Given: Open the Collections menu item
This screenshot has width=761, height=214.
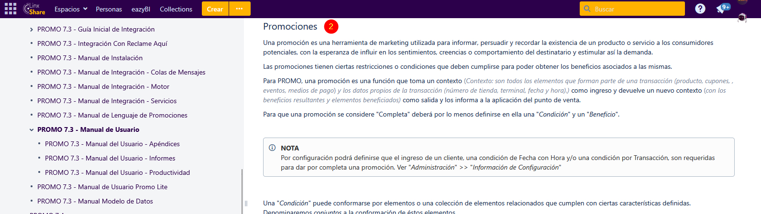Looking at the screenshot, I should point(176,9).
